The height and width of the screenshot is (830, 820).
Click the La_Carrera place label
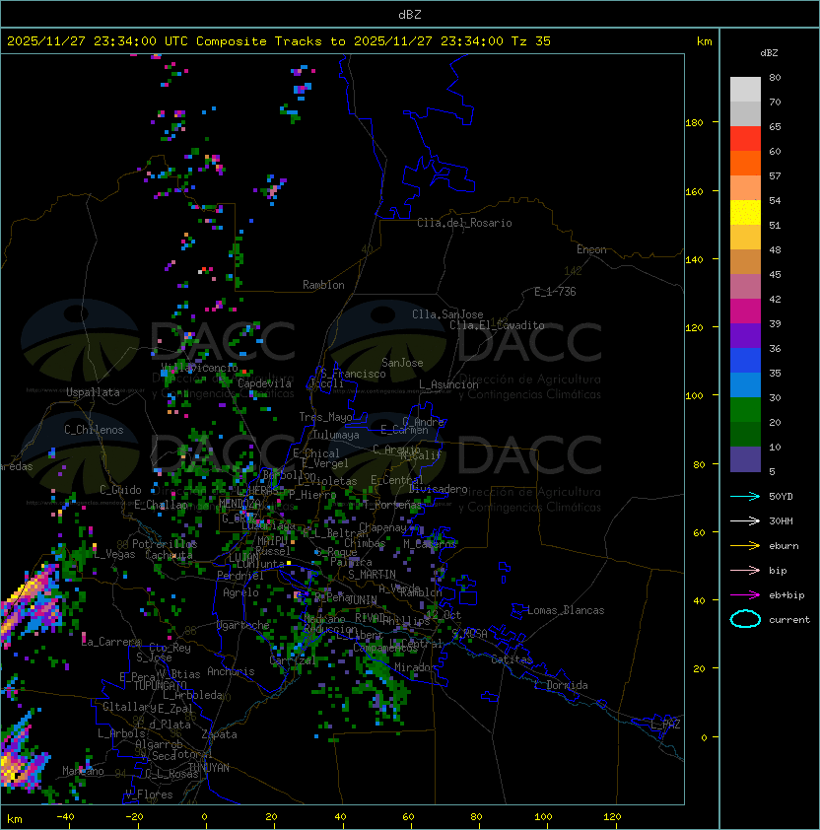pos(110,642)
